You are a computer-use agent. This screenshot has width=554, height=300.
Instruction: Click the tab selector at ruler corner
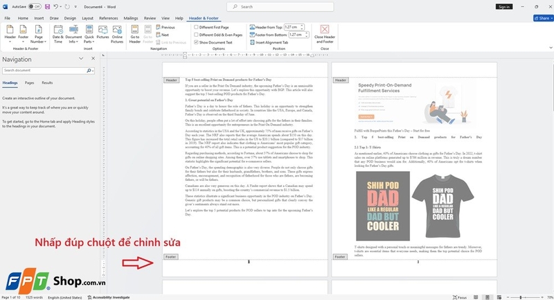(103, 55)
